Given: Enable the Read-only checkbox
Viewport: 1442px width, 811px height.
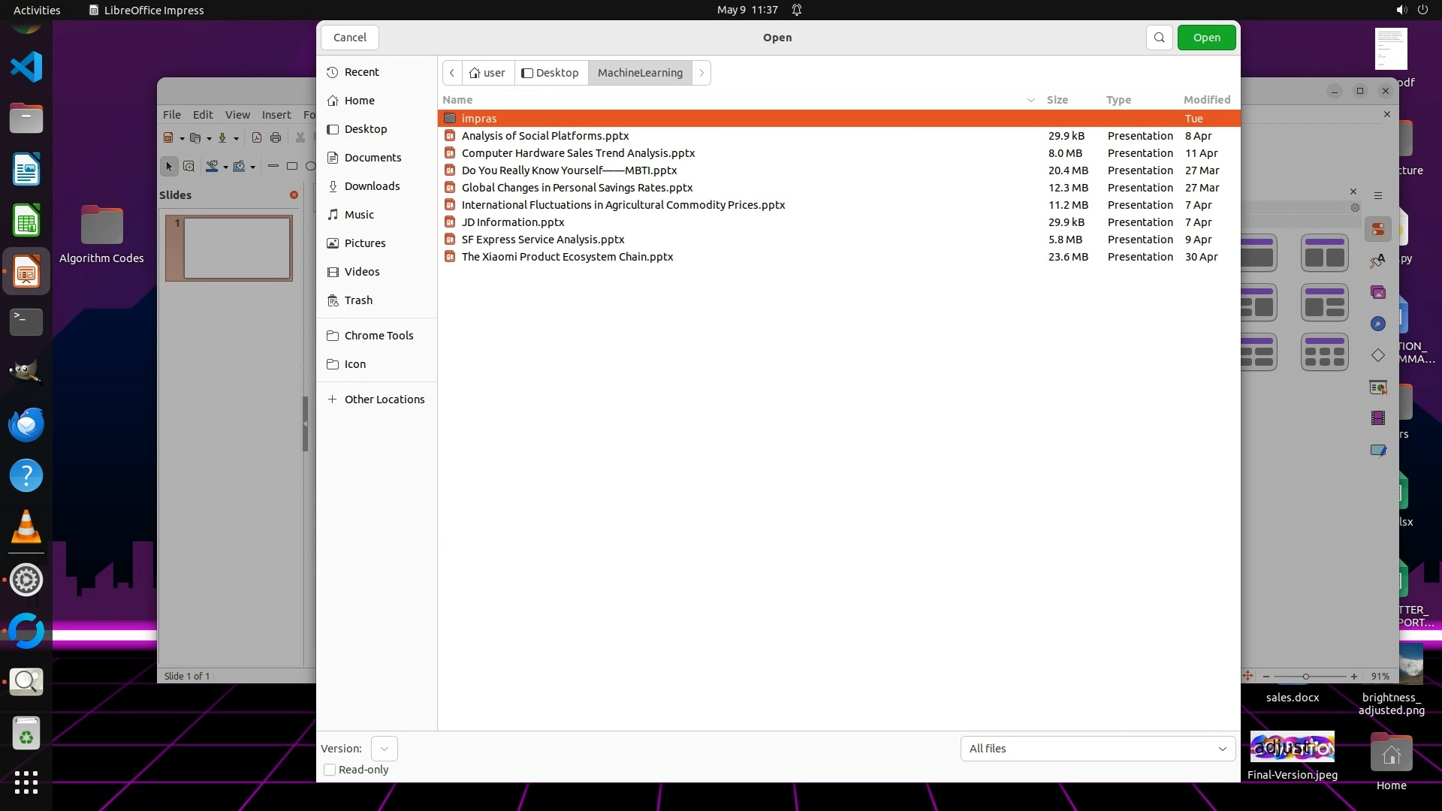Looking at the screenshot, I should coord(330,770).
